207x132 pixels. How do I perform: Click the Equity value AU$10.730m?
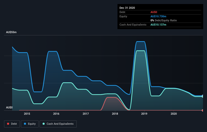tap(158, 16)
